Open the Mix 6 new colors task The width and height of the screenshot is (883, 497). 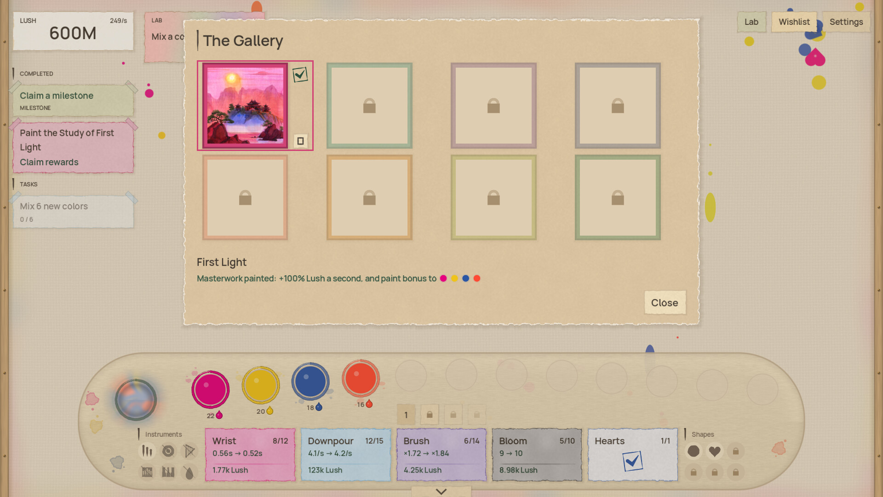pyautogui.click(x=73, y=212)
